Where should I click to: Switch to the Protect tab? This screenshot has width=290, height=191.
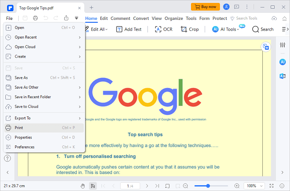tap(220, 18)
